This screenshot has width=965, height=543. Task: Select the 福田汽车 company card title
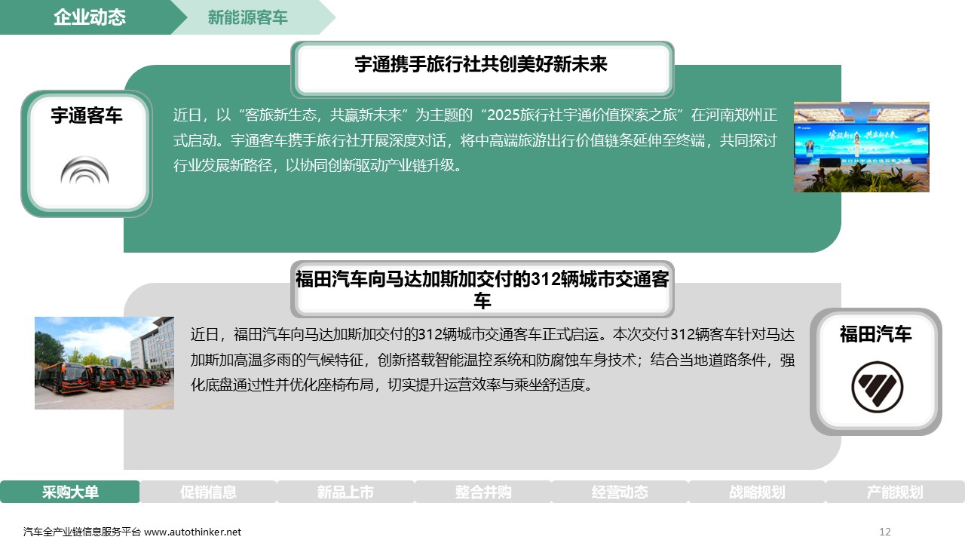tap(876, 333)
